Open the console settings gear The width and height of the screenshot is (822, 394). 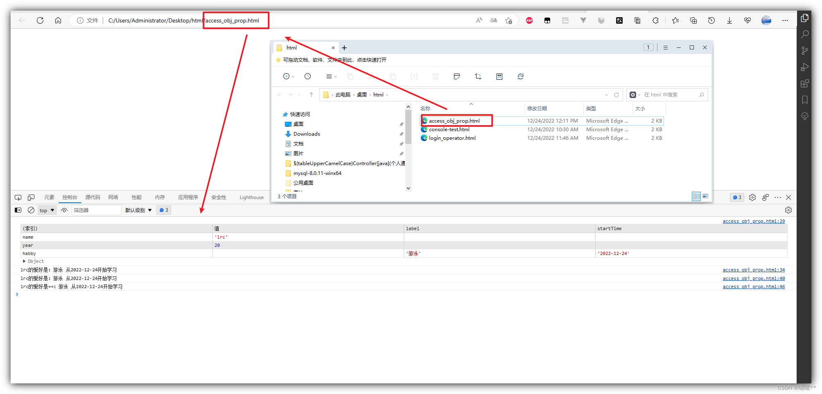[x=788, y=210]
